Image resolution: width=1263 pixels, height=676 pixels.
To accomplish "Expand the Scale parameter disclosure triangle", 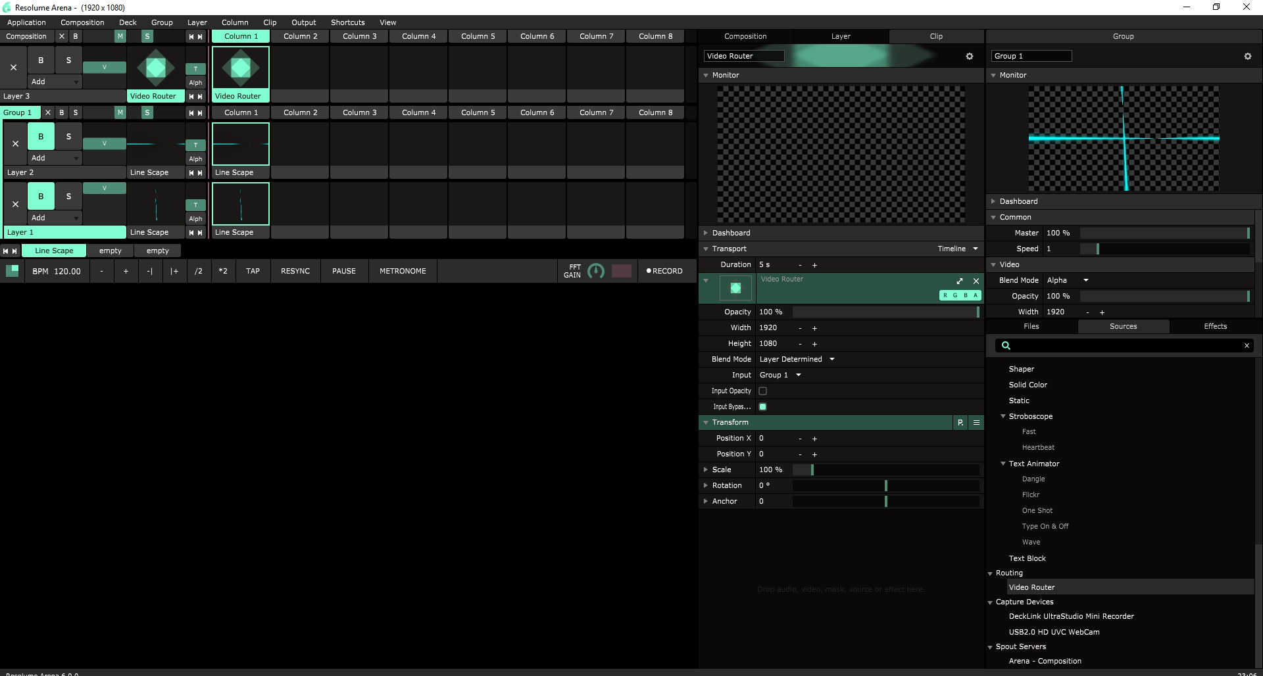I will click(706, 470).
